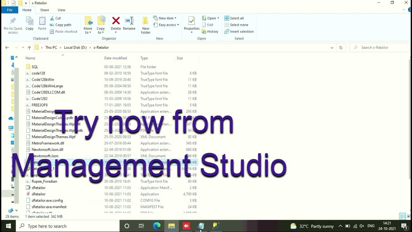Click the Search s-Retailor input field
Screen dimensions: 412x232
coord(380,47)
